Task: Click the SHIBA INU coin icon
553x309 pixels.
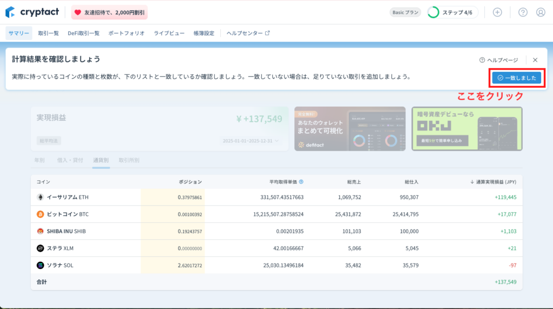Action: pos(40,231)
